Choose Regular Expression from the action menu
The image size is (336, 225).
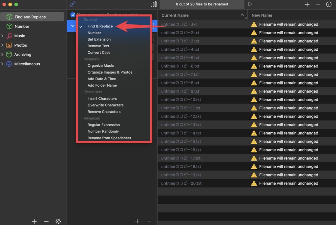coord(103,125)
